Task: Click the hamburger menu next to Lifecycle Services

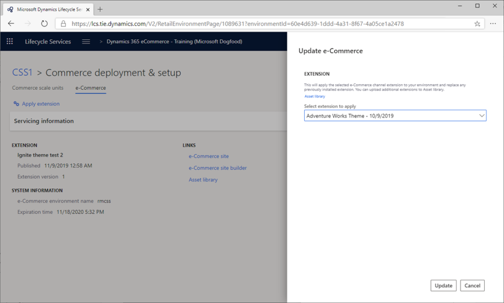Action: point(86,41)
